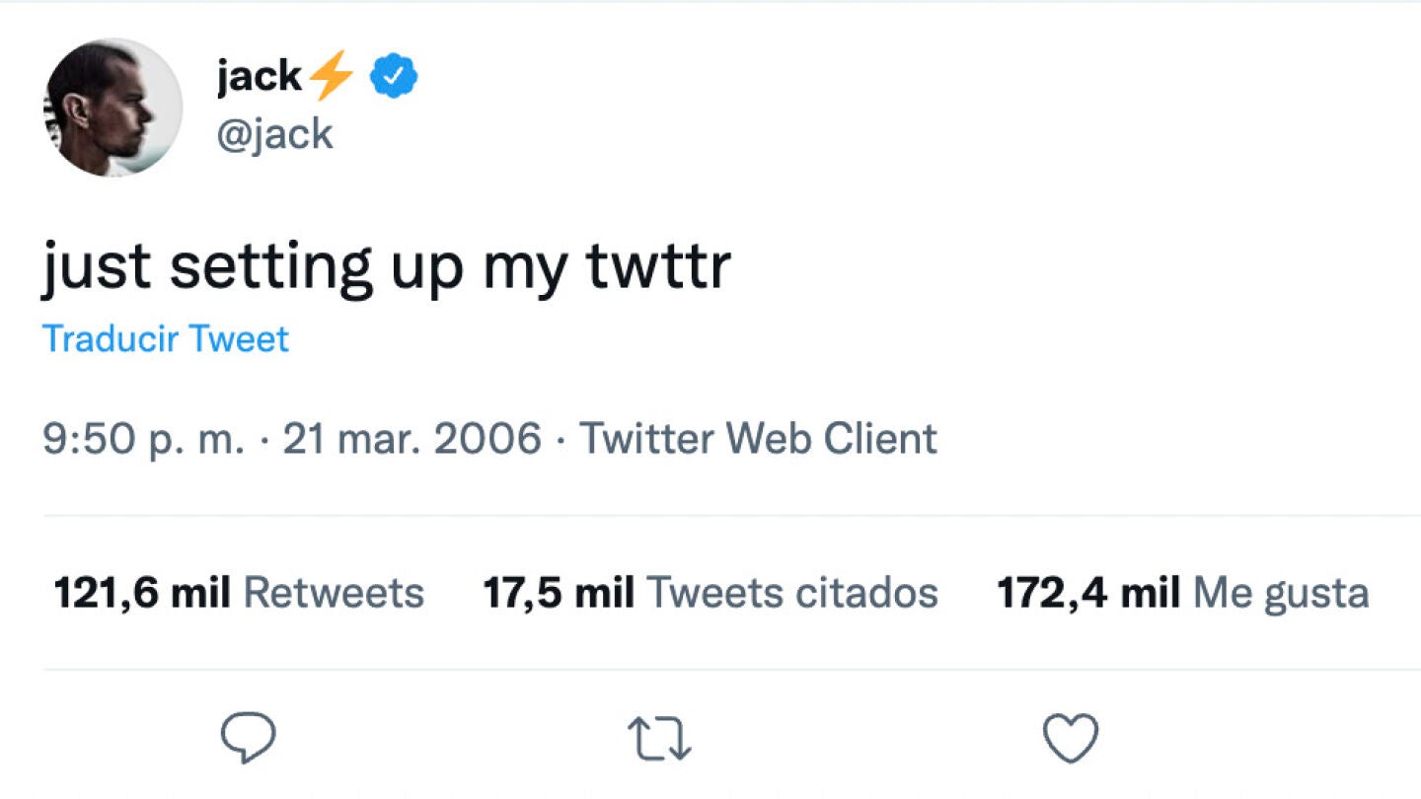Click the reply speech bubble icon

(x=248, y=739)
